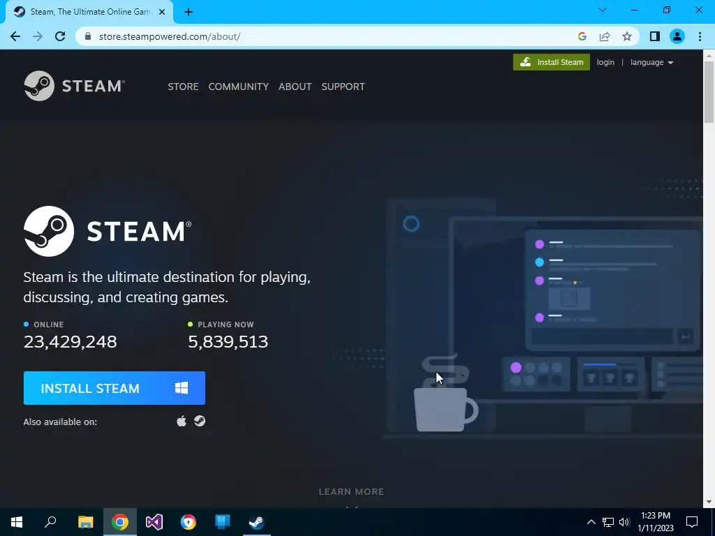Go forward in browser history
Image resolution: width=715 pixels, height=536 pixels.
tap(38, 36)
